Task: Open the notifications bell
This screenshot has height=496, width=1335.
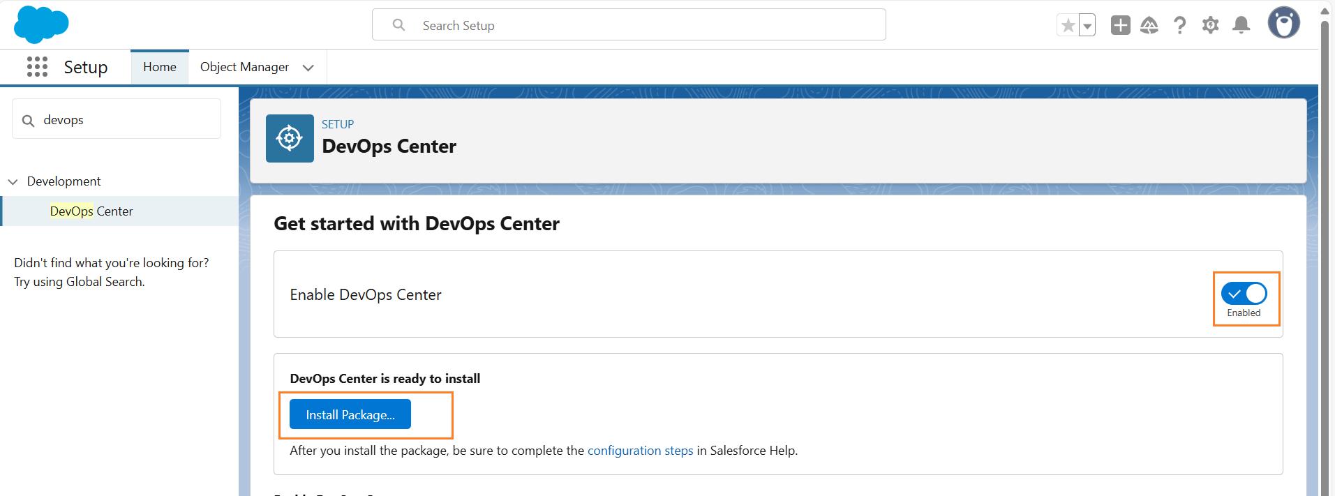Action: pos(1241,26)
